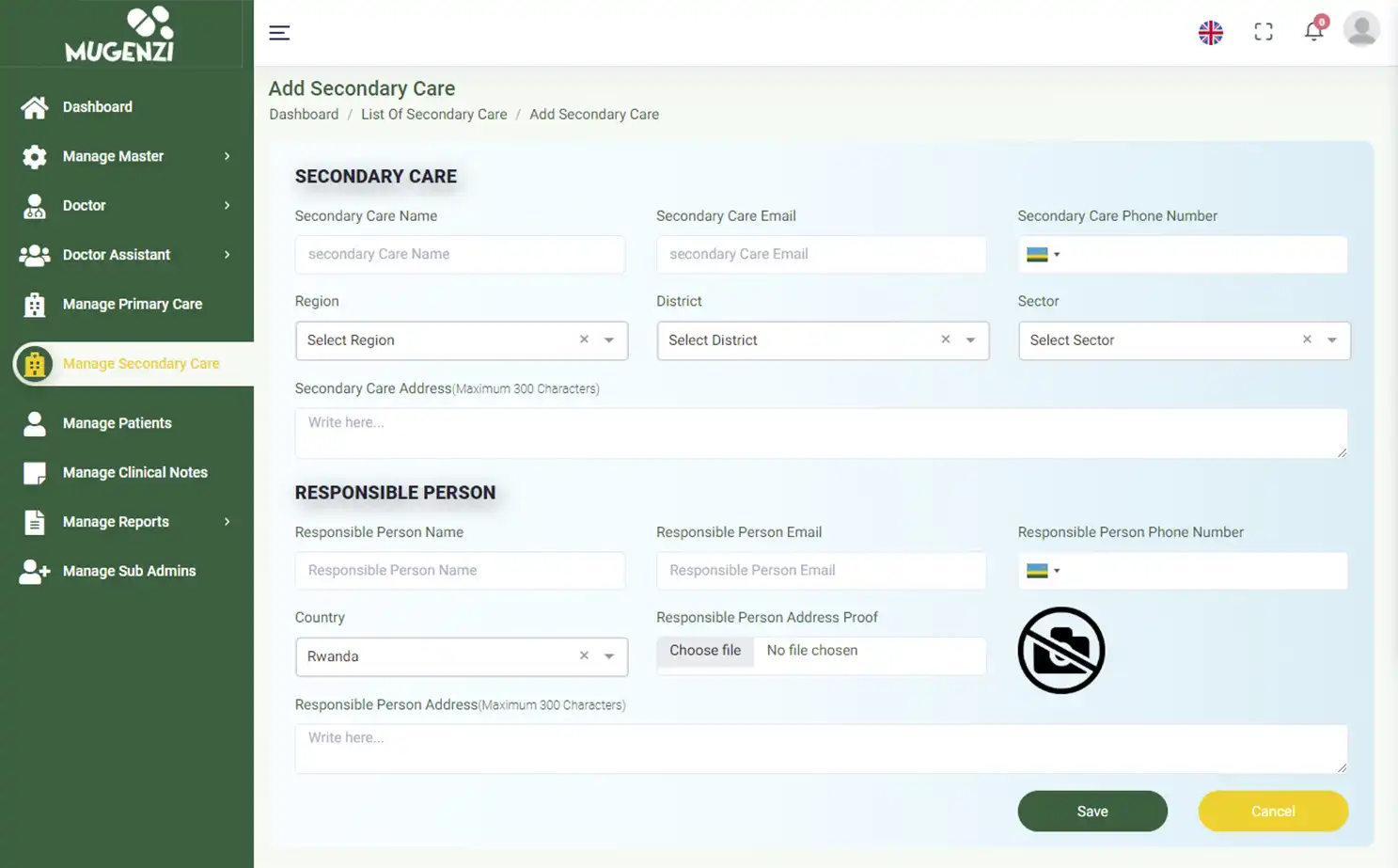Viewport: 1398px width, 868px height.
Task: Expand the Manage Master submenu
Action: tap(227, 156)
